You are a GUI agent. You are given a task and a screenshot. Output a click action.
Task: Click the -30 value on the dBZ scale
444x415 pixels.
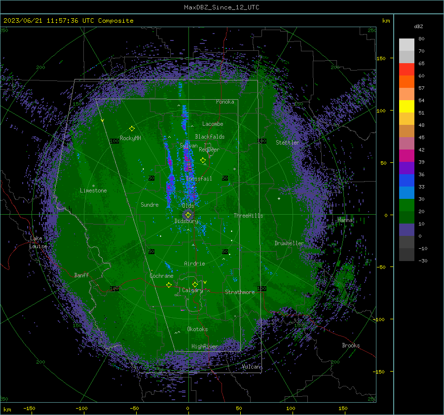click(x=423, y=261)
